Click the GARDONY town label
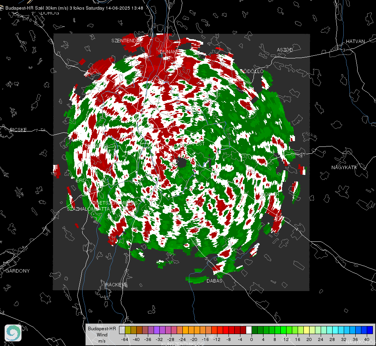 [x=18, y=271]
